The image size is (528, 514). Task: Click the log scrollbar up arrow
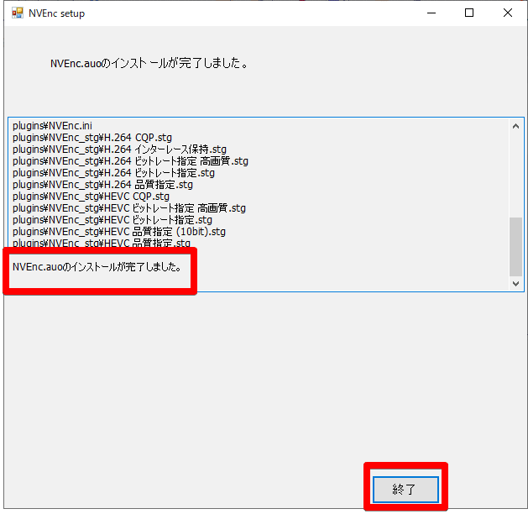(515, 126)
